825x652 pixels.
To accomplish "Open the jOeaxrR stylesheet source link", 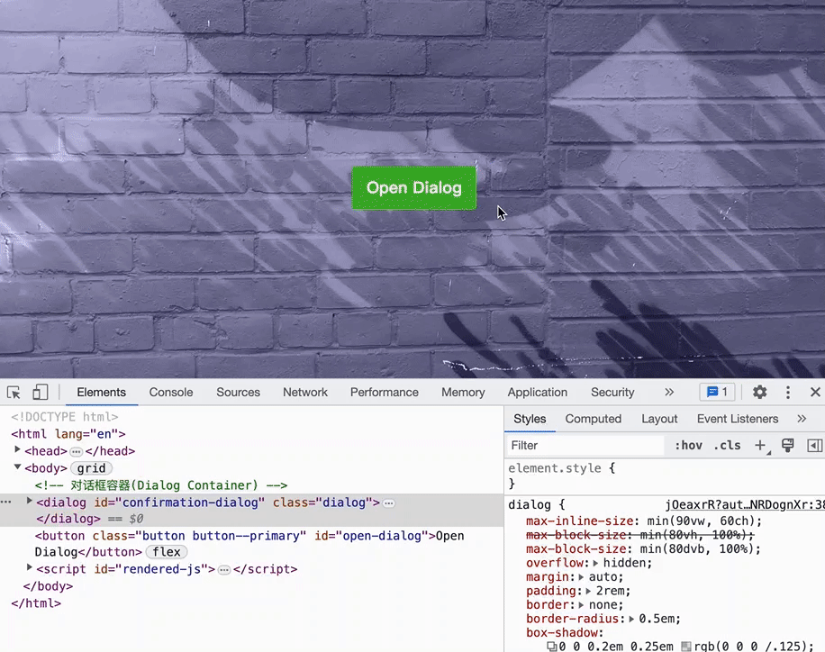I will tap(745, 504).
